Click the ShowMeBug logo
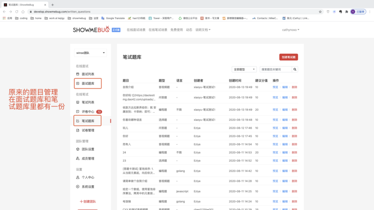Image resolution: width=374 pixels, height=210 pixels. 91,29
